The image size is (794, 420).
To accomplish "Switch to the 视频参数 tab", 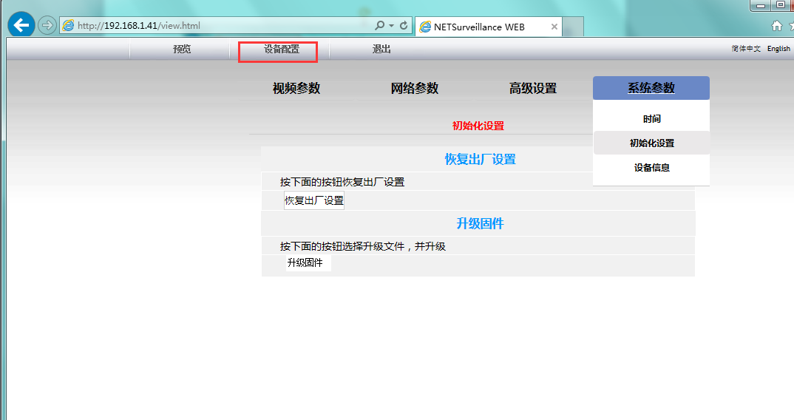I will (296, 88).
